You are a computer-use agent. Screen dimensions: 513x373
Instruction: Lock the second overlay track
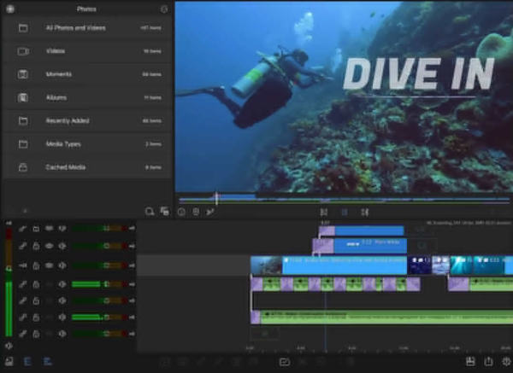[36, 246]
